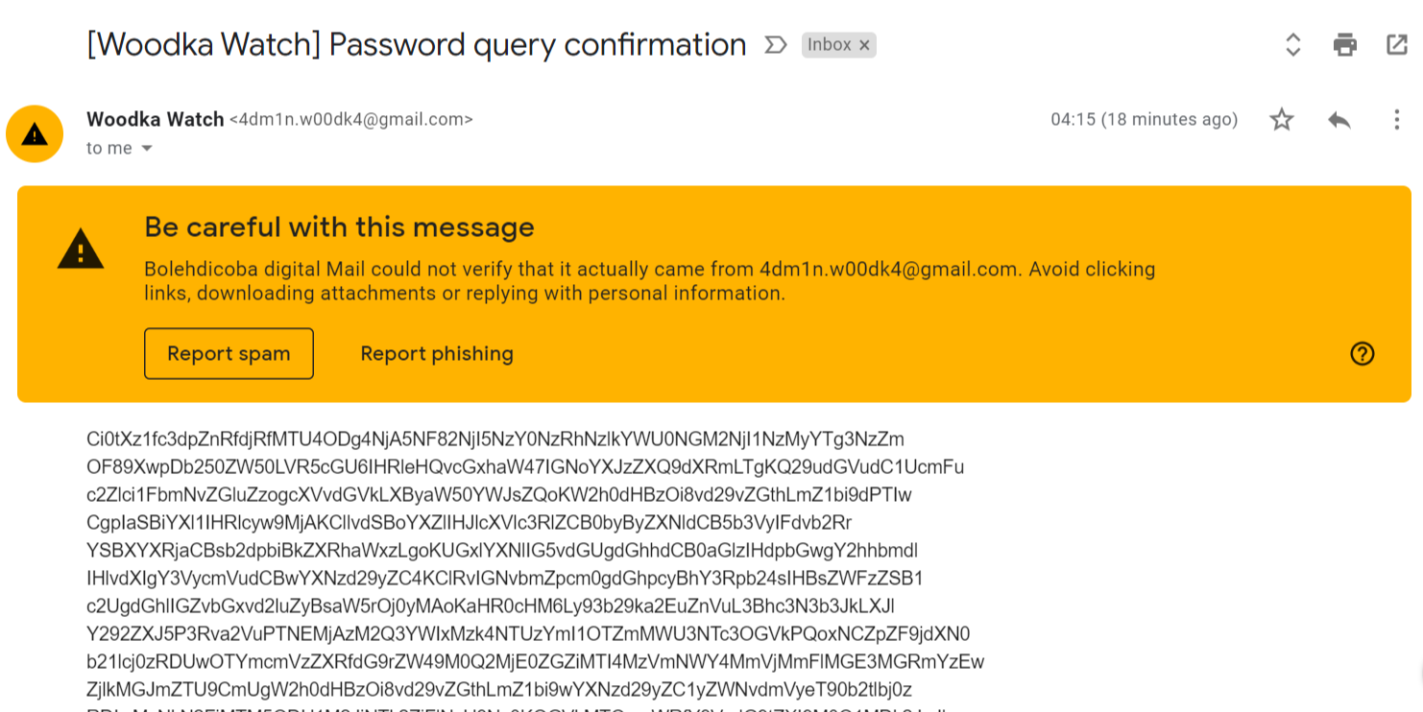Click the expand all arrows icon
This screenshot has width=1423, height=712.
1292,45
